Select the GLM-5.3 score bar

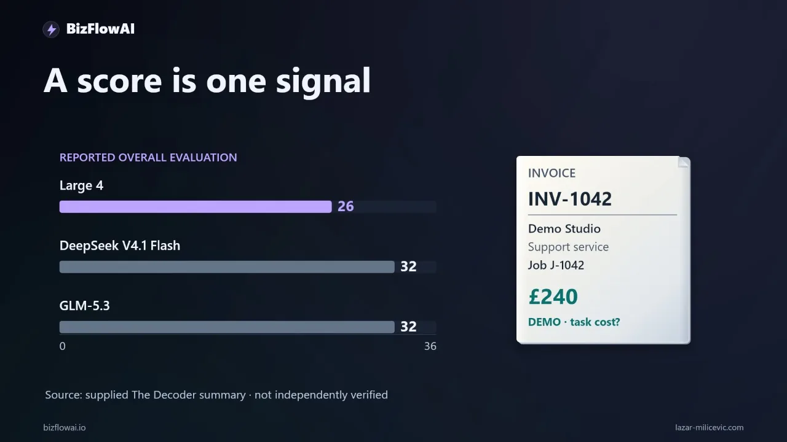[227, 327]
